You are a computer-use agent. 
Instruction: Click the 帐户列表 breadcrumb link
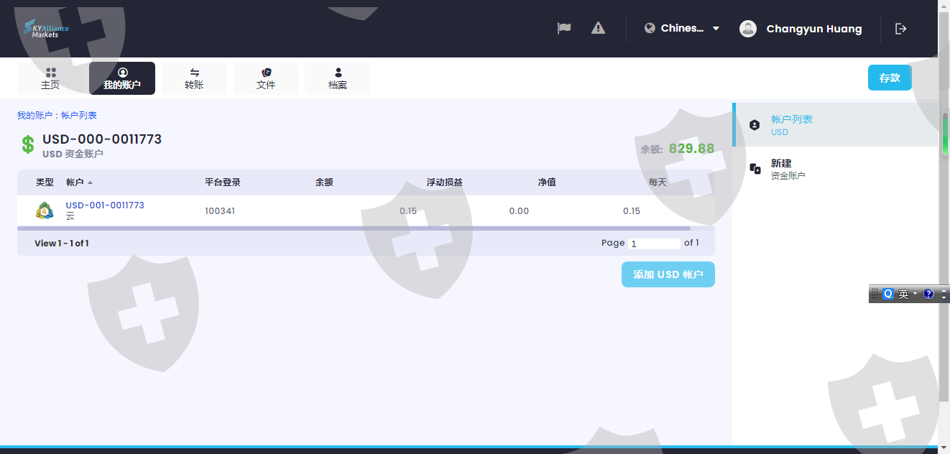pos(79,115)
